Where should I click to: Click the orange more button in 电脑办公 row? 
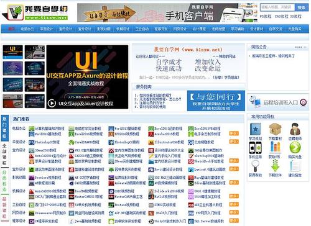click(234, 133)
